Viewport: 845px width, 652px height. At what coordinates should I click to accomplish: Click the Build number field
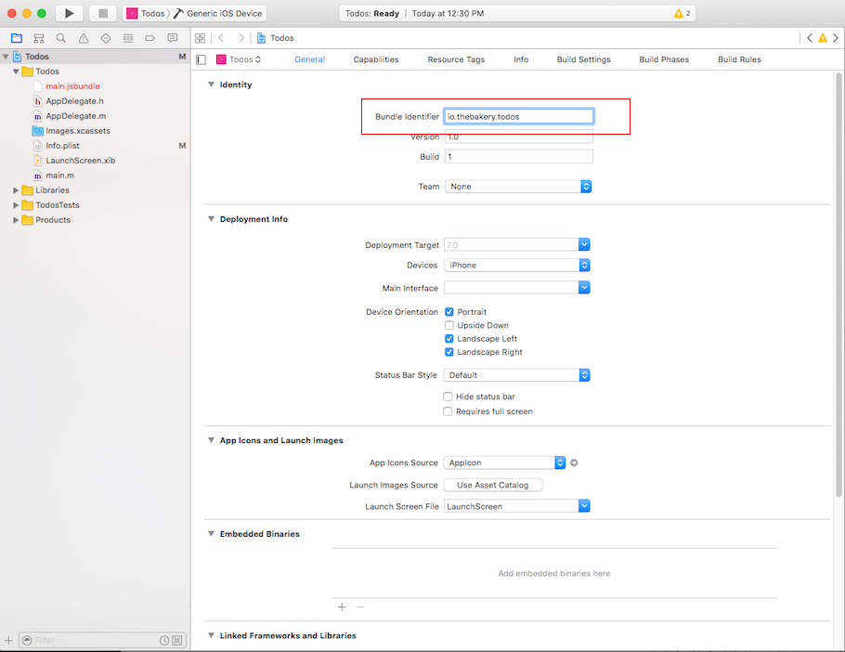pyautogui.click(x=519, y=157)
